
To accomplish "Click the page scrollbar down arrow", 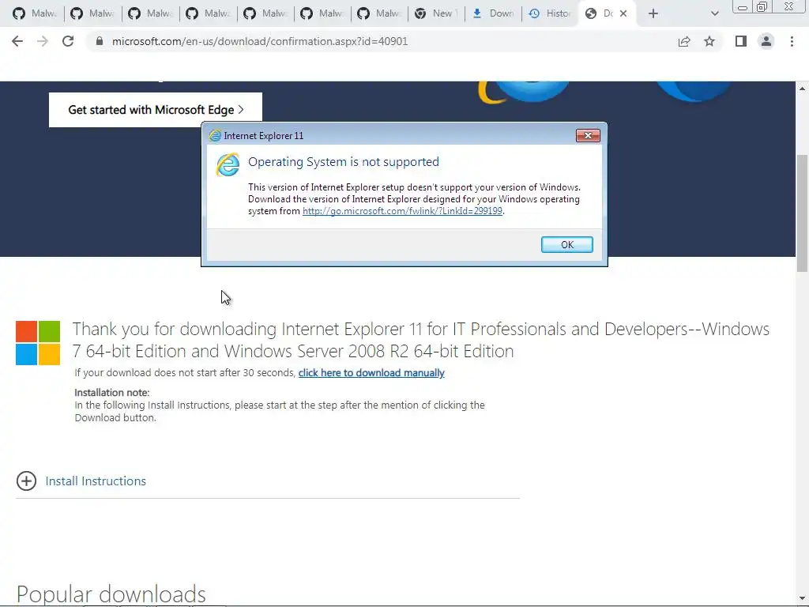I will (802, 599).
